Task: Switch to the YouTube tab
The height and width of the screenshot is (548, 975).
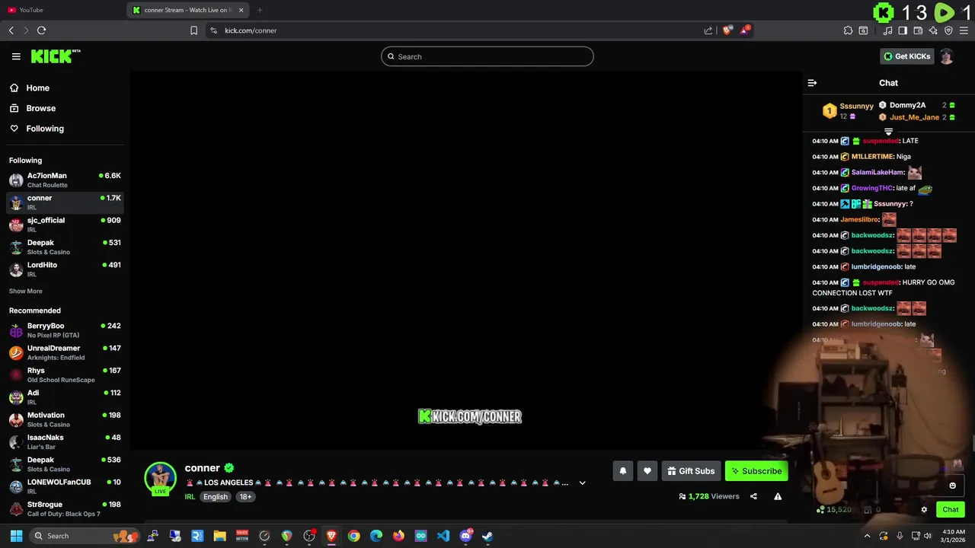Action: (x=63, y=10)
